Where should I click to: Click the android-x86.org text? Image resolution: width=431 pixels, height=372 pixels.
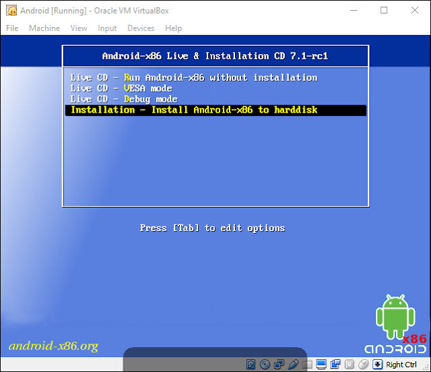53,346
